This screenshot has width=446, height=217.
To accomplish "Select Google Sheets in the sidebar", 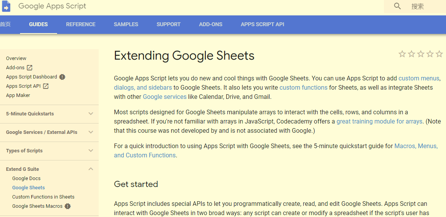I will (29, 188).
